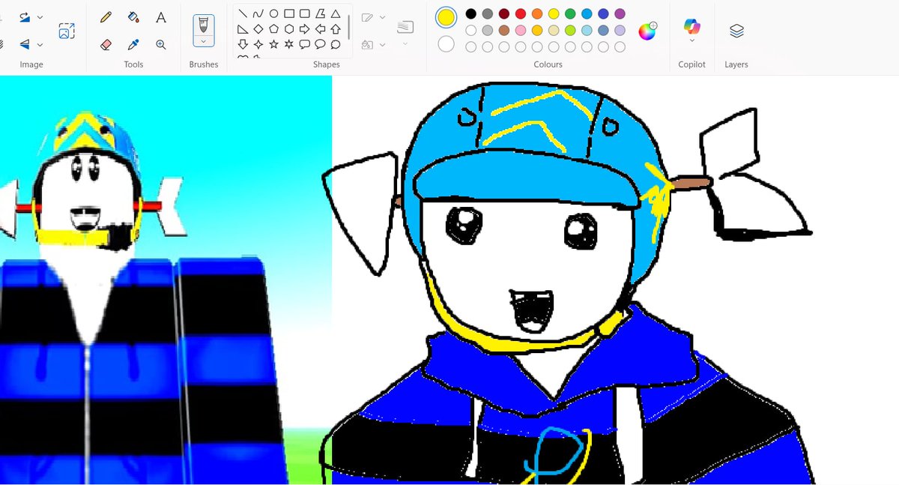Pick the black palette swatch
This screenshot has height=485, width=899.
click(471, 13)
